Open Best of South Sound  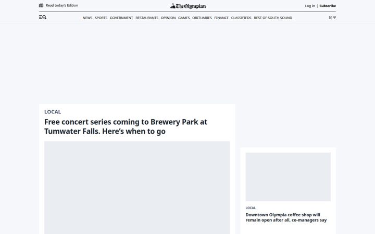(273, 18)
